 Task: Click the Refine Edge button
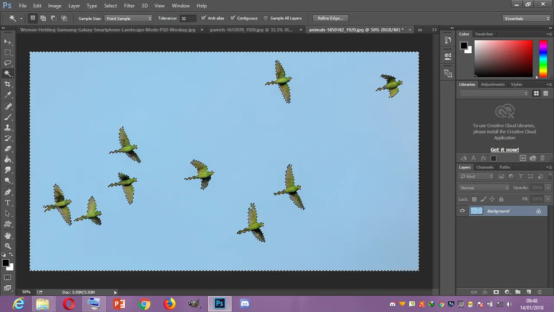[x=330, y=18]
